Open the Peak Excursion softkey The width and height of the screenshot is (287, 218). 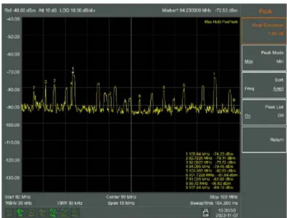pyautogui.click(x=264, y=31)
